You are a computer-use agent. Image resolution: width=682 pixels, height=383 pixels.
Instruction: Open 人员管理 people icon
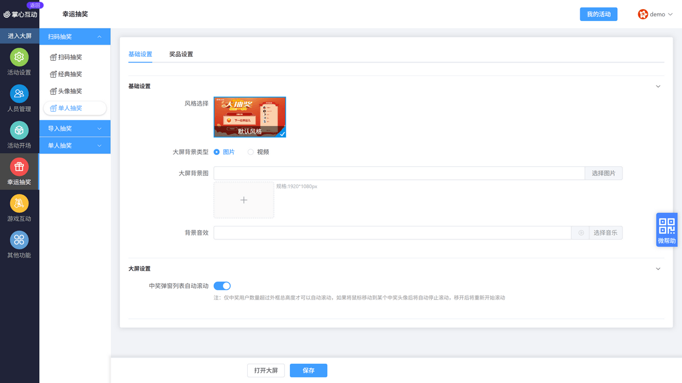(x=19, y=94)
